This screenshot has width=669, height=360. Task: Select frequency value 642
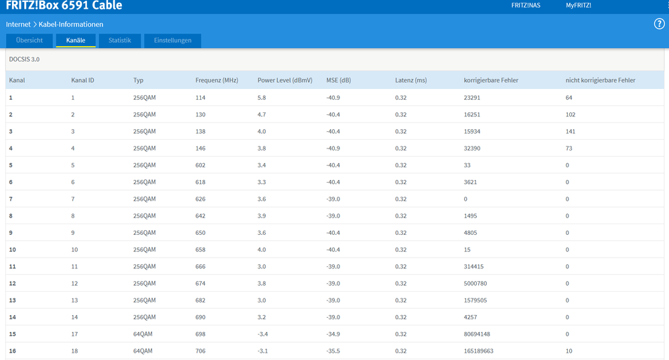(200, 216)
